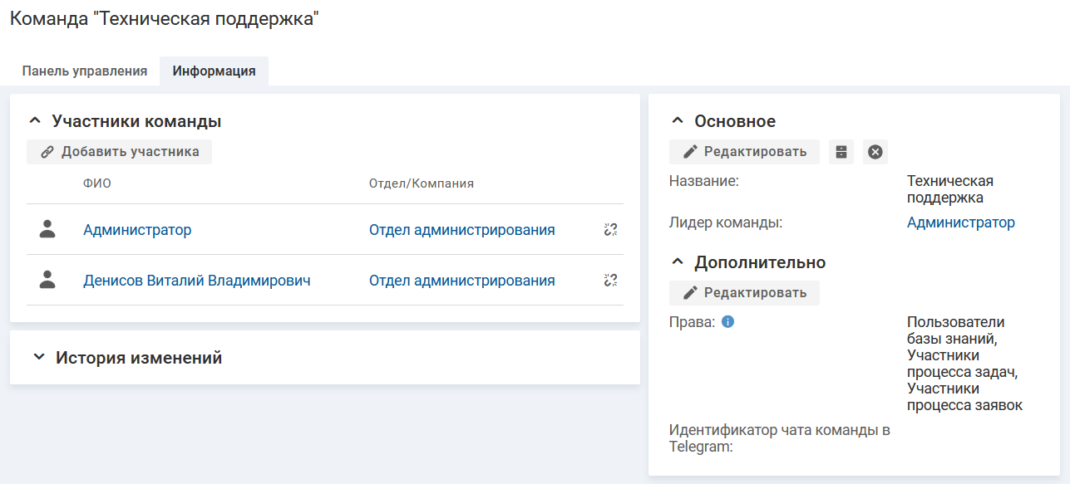The width and height of the screenshot is (1070, 484).
Task: Click the archive icon in Основное section
Action: [x=841, y=152]
